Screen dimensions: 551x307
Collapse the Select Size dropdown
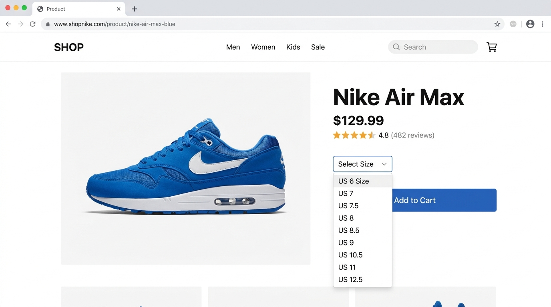362,164
